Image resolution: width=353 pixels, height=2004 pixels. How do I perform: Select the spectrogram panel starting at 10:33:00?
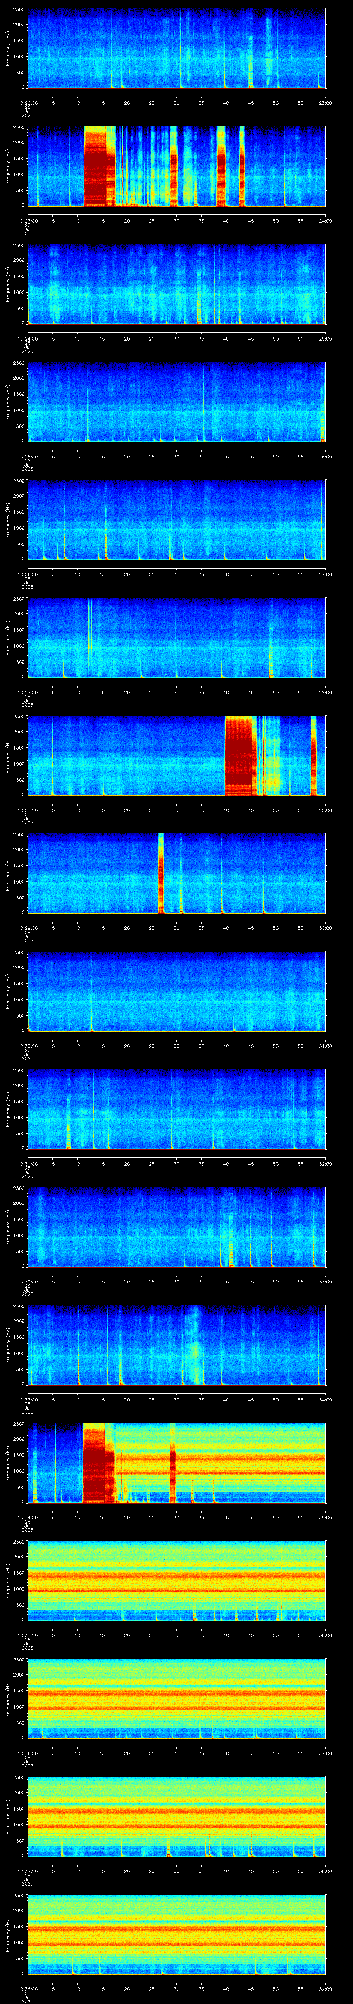click(x=177, y=1345)
